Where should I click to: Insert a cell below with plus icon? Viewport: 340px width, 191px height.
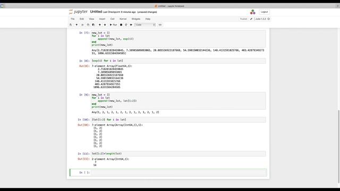76,25
